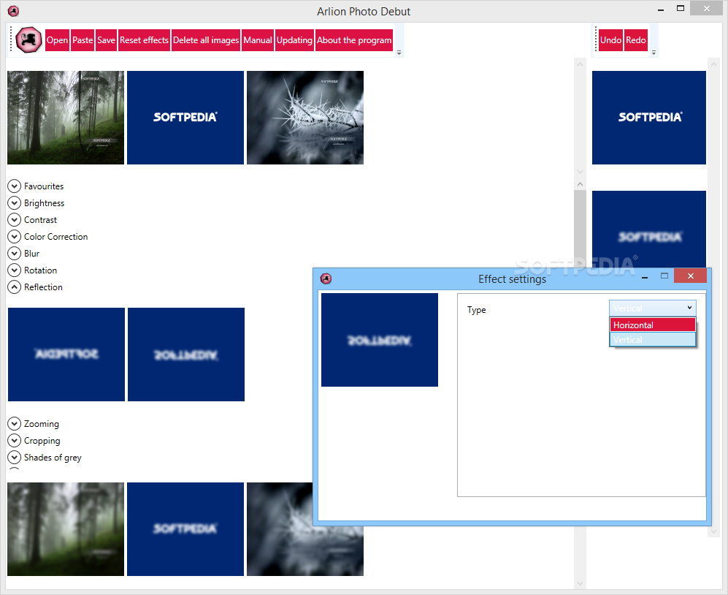Screen dimensions: 728x595
Task: Expand the Contrast section
Action: coord(15,219)
